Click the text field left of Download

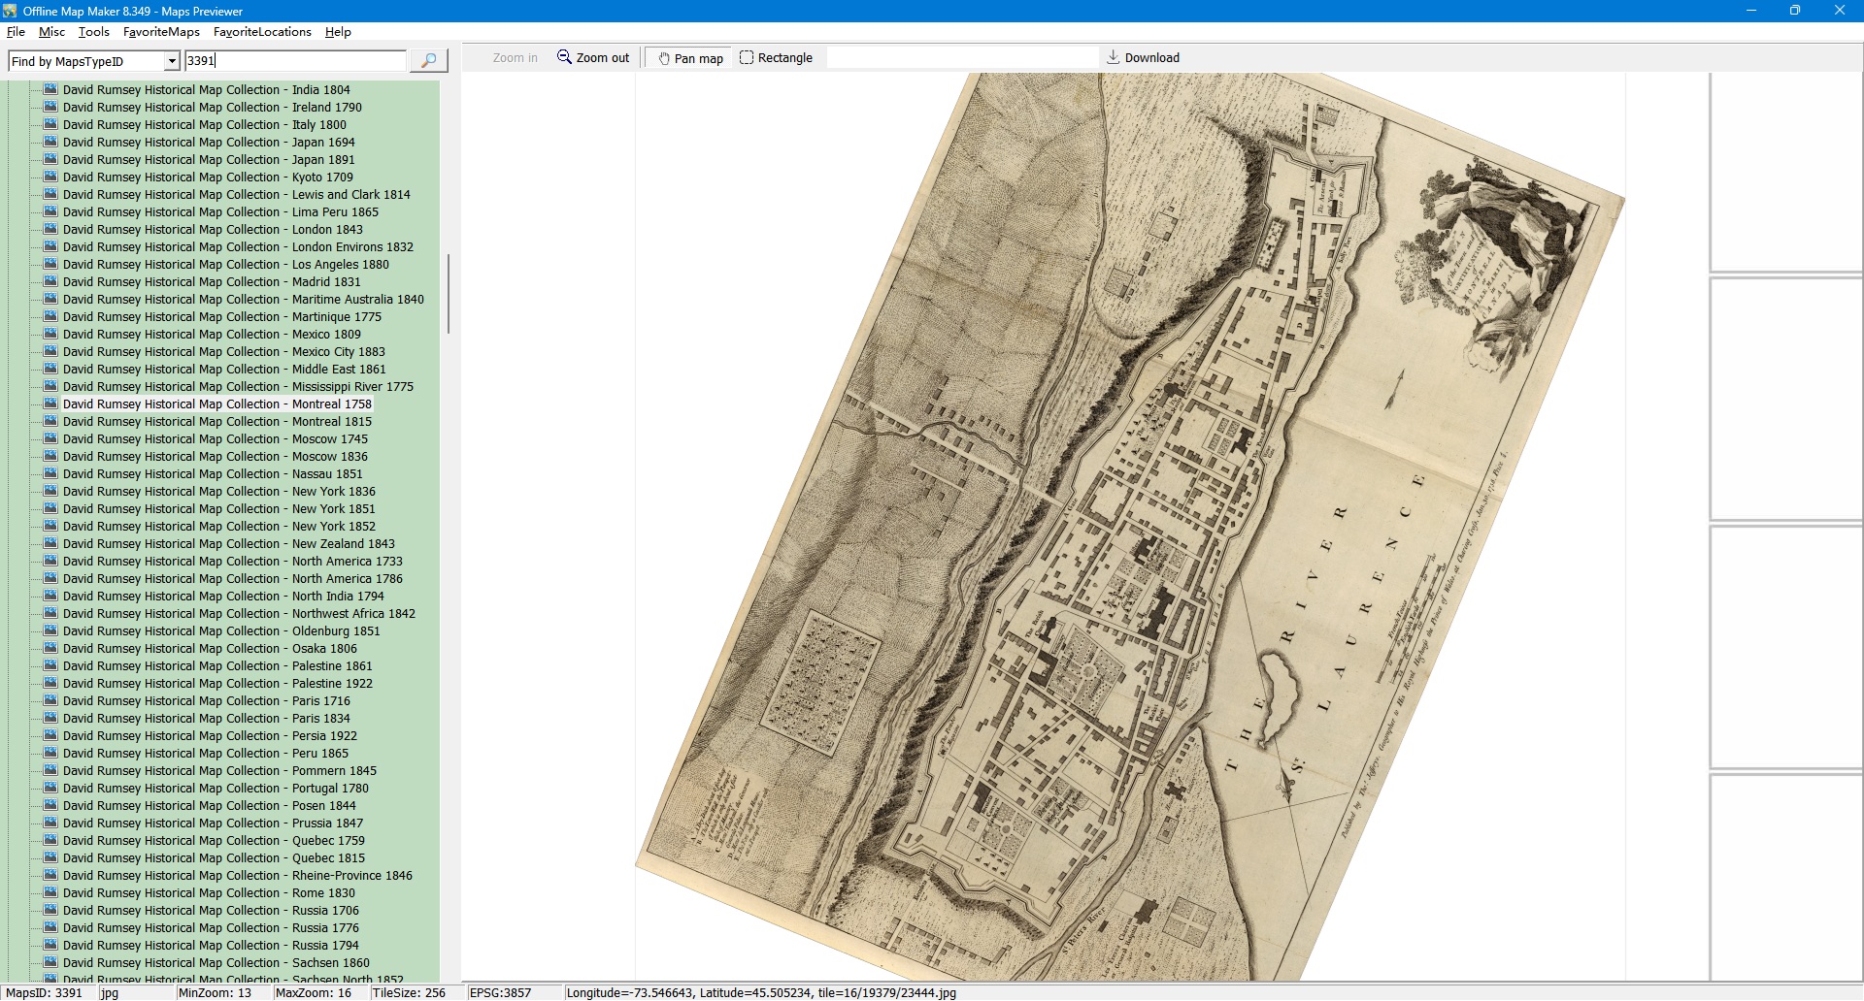coord(961,58)
